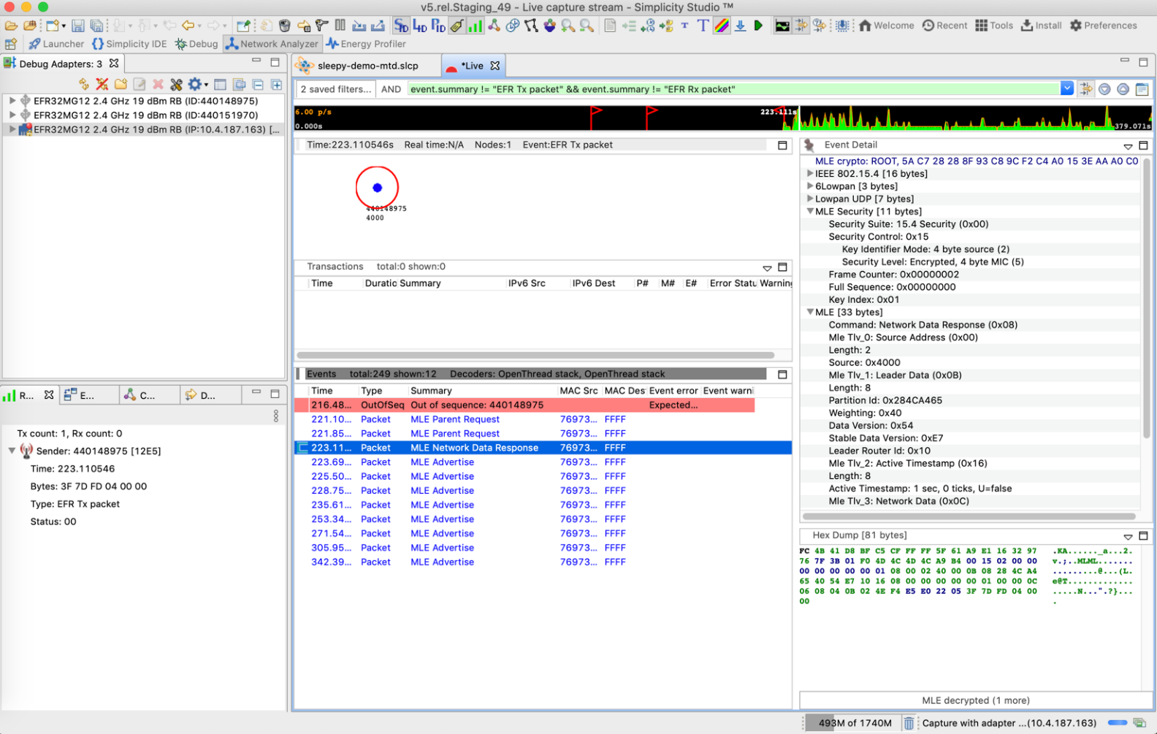
Task: Click the disconnect adapters red X icon
Action: (x=102, y=85)
